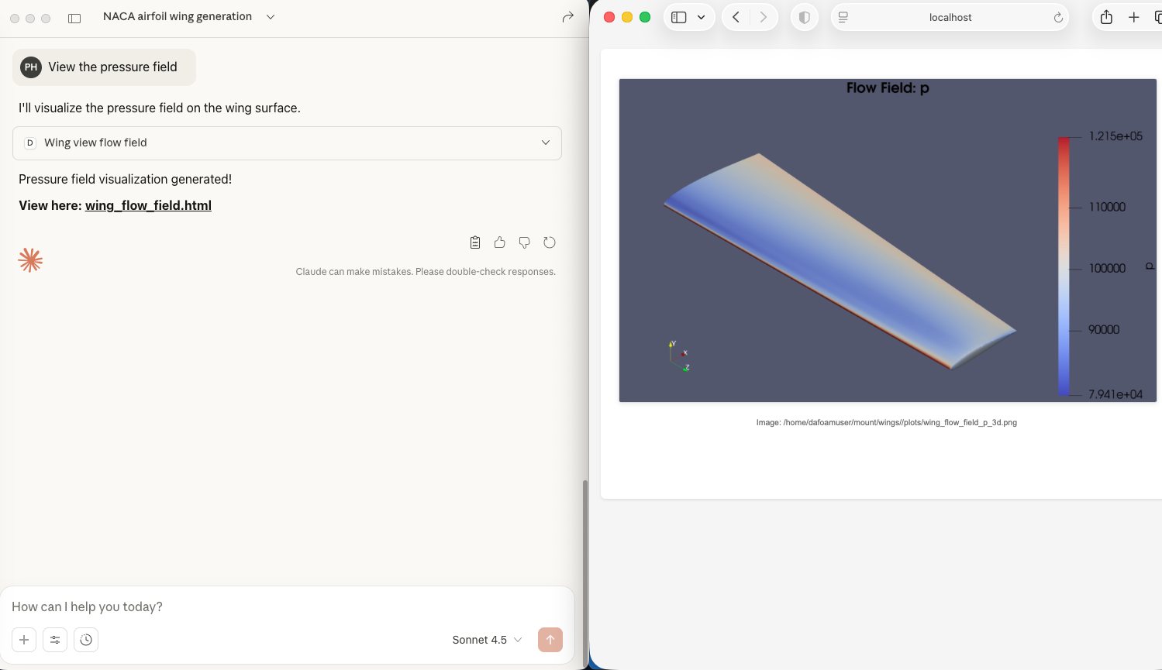Click the message input field
The width and height of the screenshot is (1162, 670).
click(287, 606)
